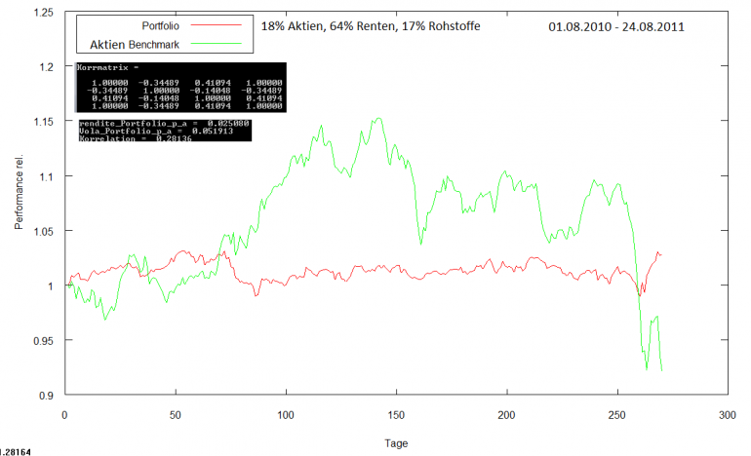The height and width of the screenshot is (456, 751).
Task: Click the x-axis tick label 250
Action: pos(616,415)
